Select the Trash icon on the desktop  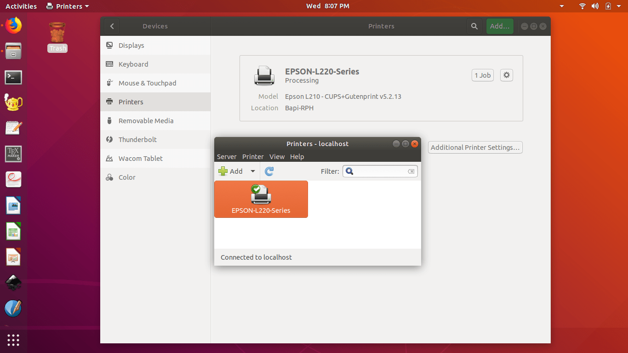coord(57,37)
